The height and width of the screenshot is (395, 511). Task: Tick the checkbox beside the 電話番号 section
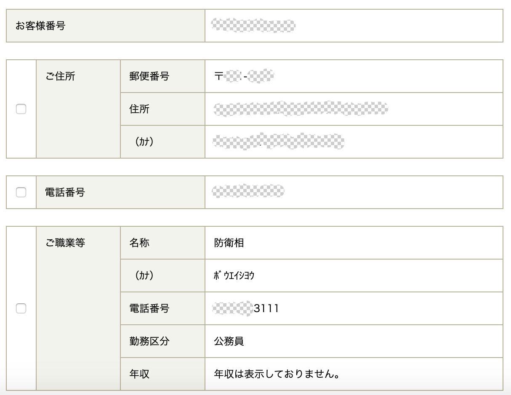click(x=21, y=192)
